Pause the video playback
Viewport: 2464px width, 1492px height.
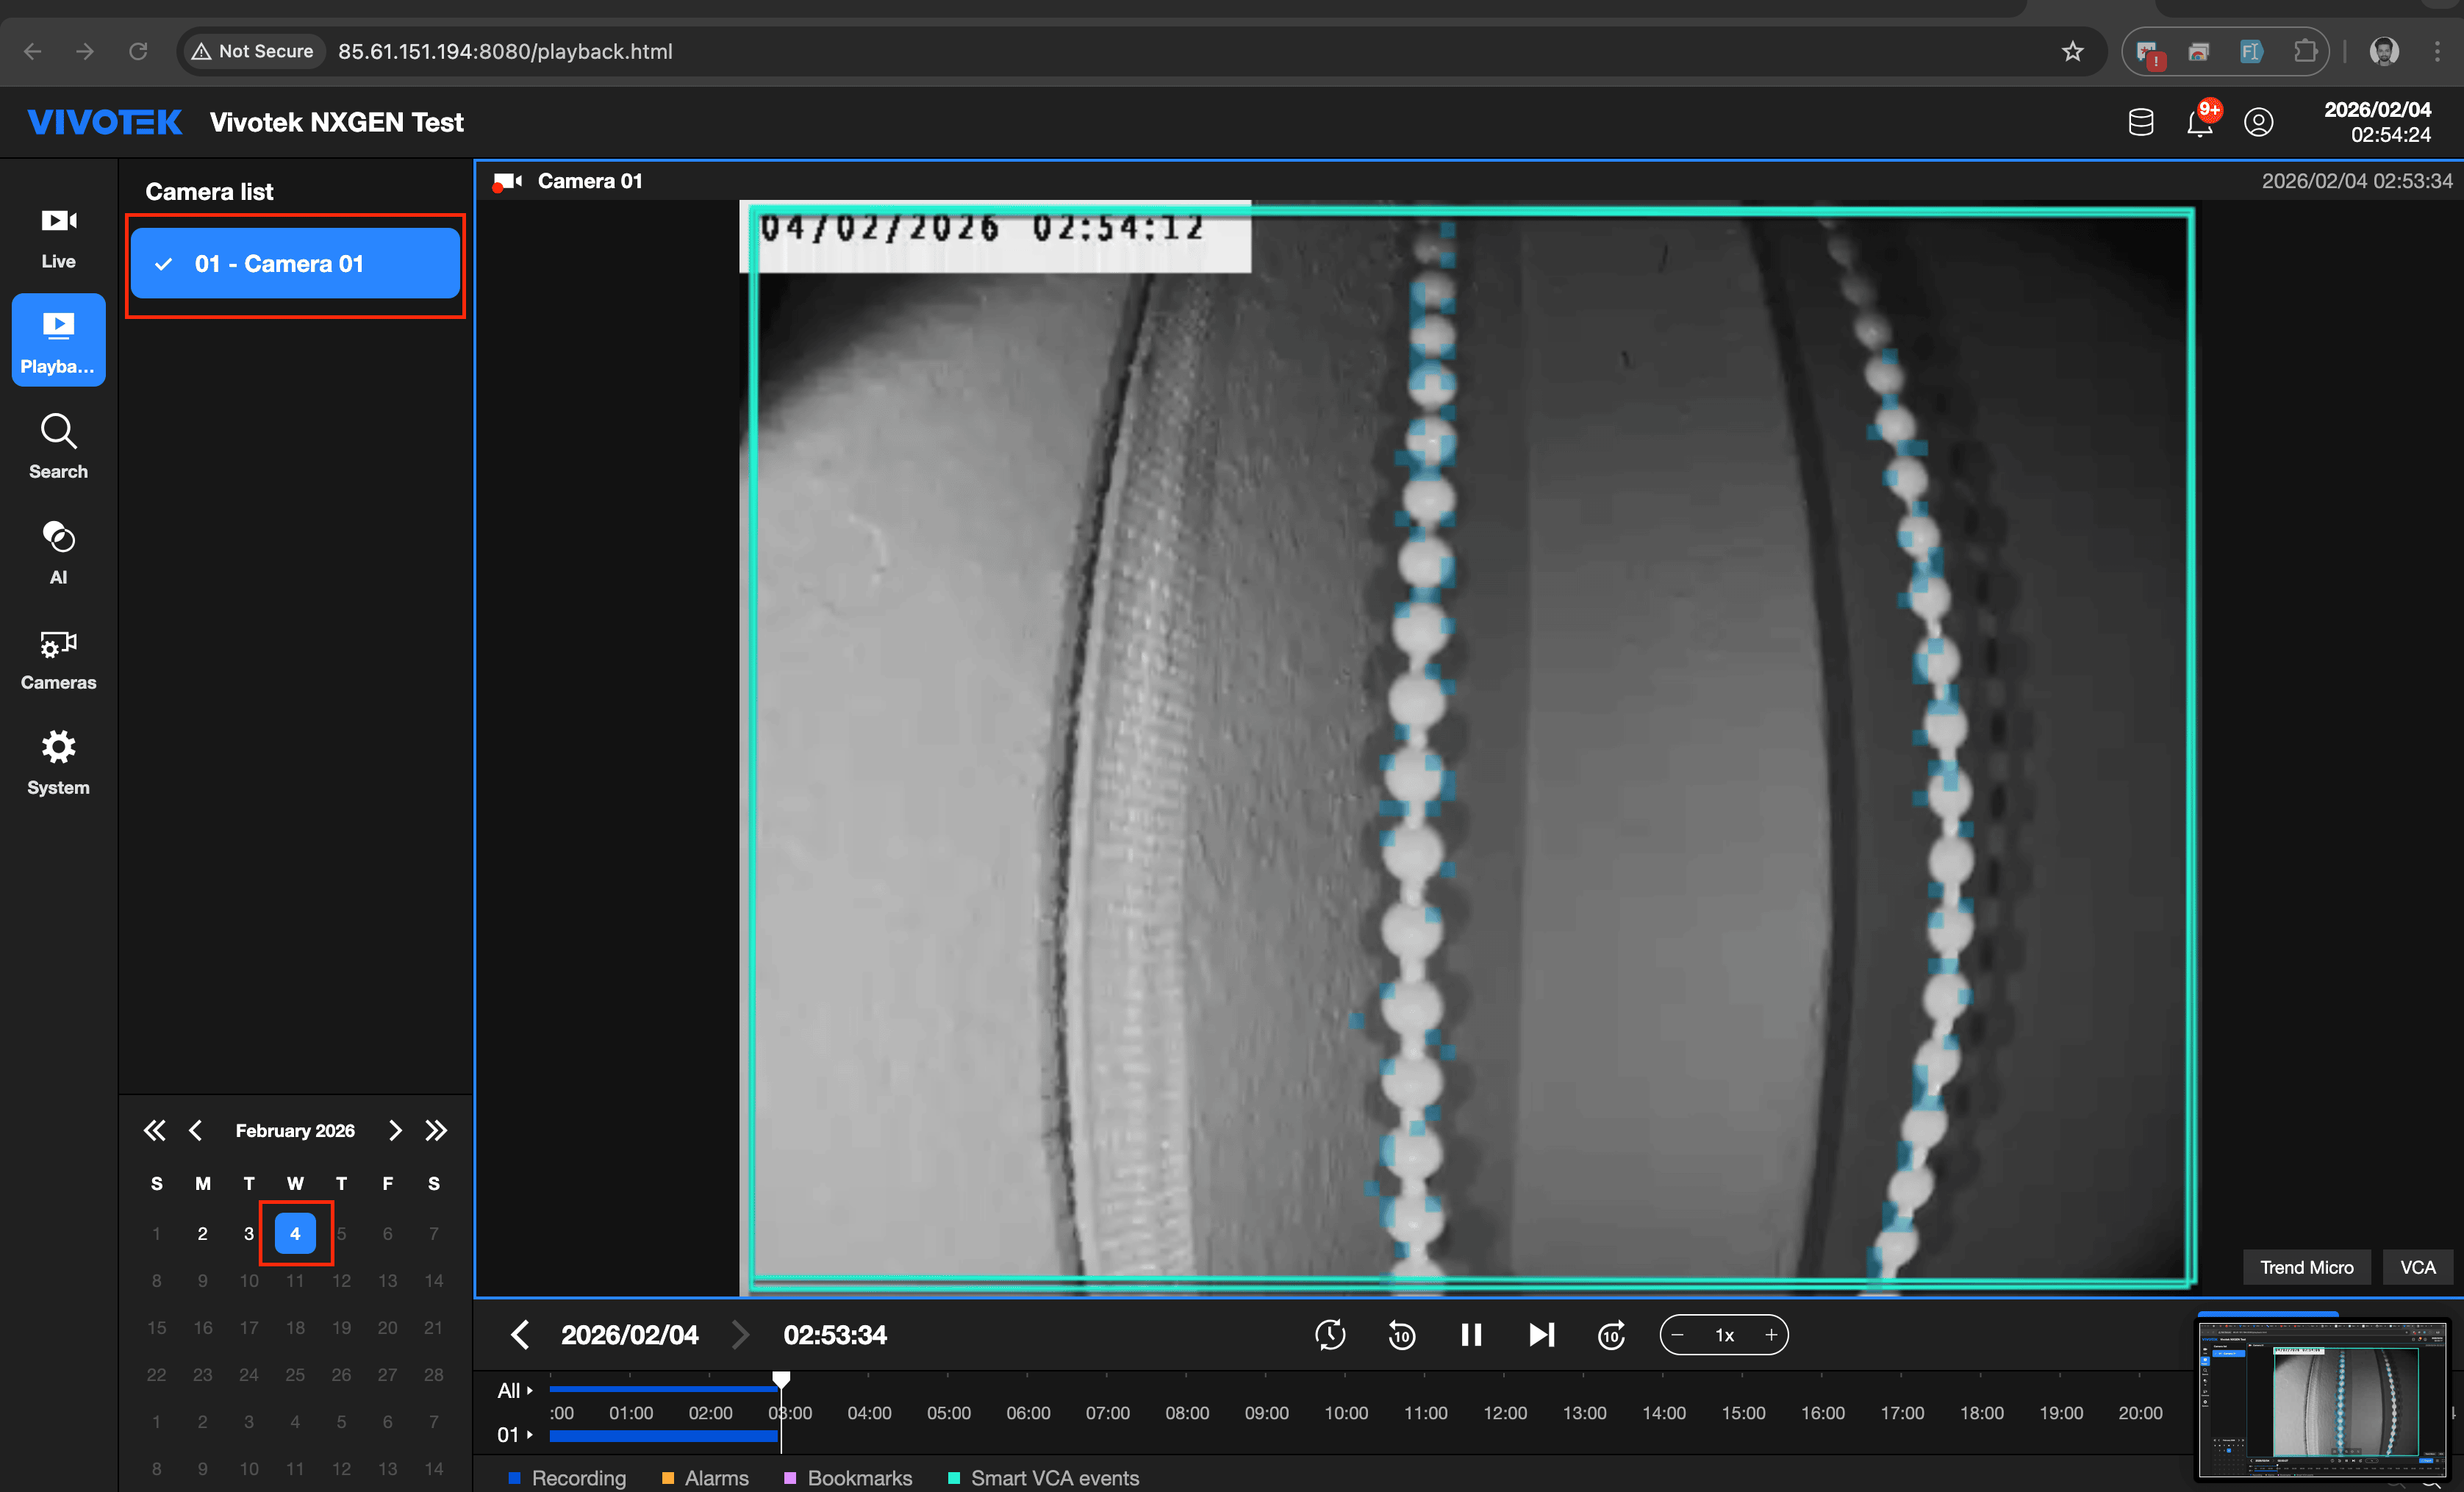[1471, 1335]
